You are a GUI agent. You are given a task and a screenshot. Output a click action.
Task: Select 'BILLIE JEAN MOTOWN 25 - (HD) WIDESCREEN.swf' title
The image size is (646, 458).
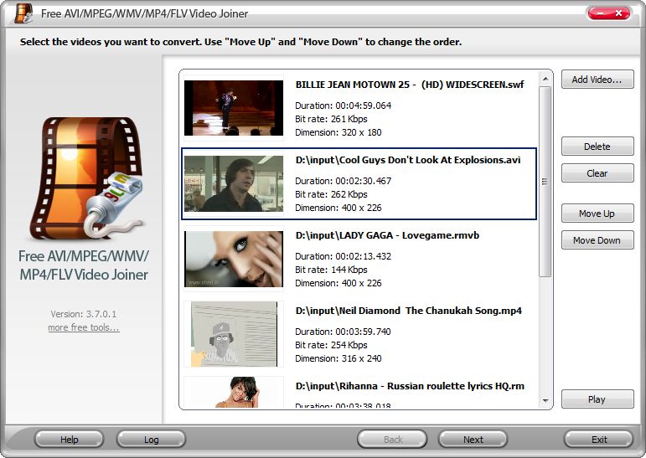(x=410, y=85)
